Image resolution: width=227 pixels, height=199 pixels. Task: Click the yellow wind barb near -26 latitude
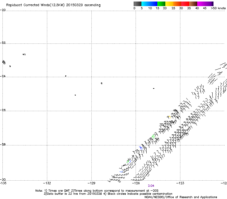point(169,117)
